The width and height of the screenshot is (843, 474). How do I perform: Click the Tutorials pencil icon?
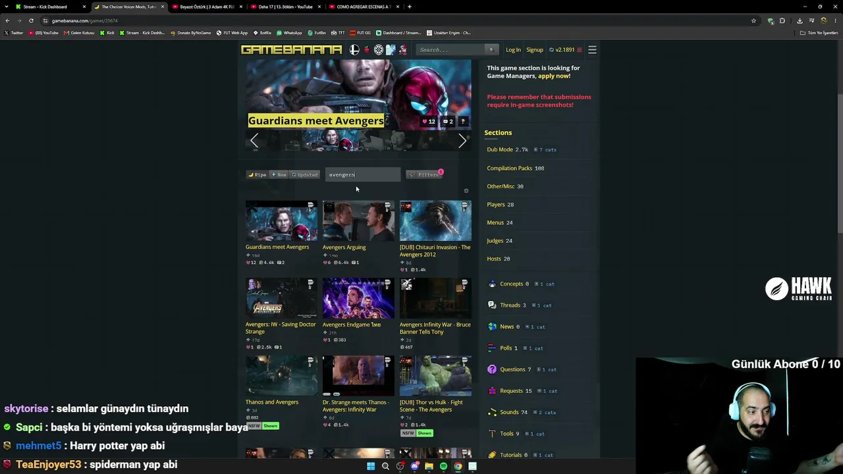tap(492, 455)
